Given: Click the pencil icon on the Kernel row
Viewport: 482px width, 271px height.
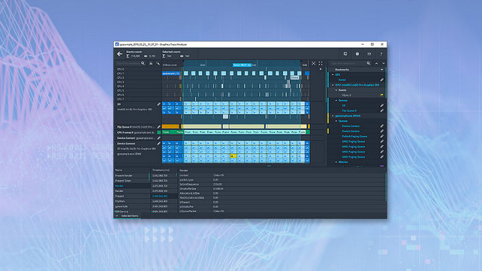Looking at the screenshot, I should 382,80.
